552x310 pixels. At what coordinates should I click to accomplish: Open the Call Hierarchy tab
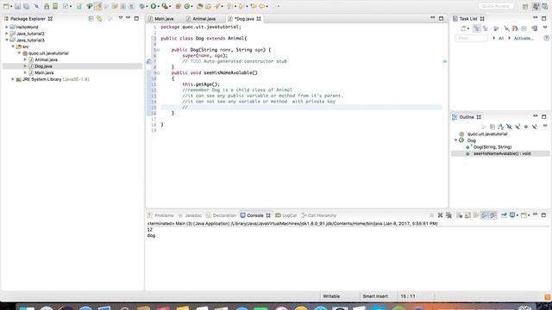[x=322, y=215]
